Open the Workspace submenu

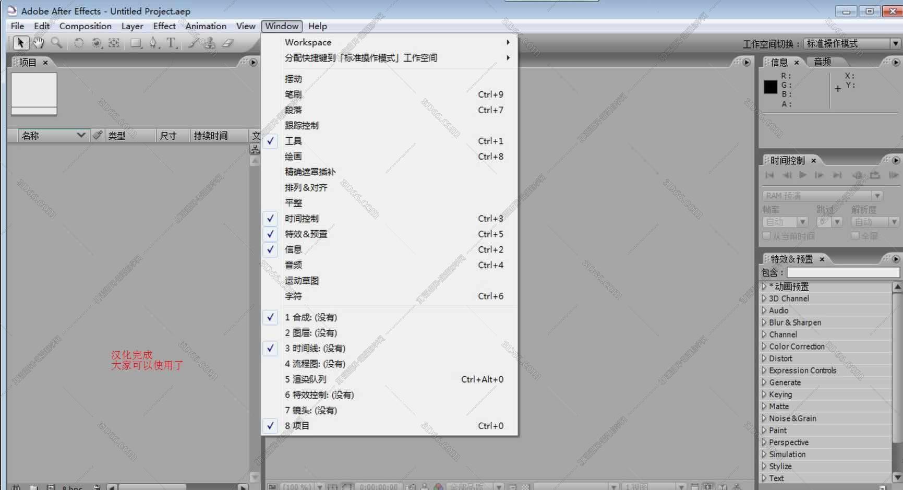[x=390, y=42]
